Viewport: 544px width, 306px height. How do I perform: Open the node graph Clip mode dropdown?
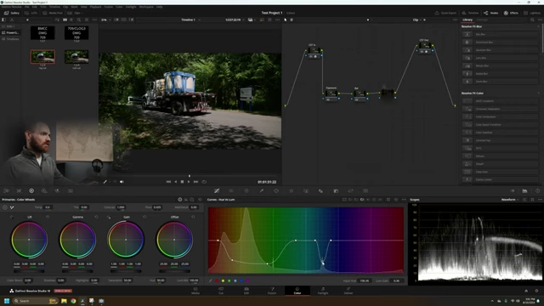(417, 20)
